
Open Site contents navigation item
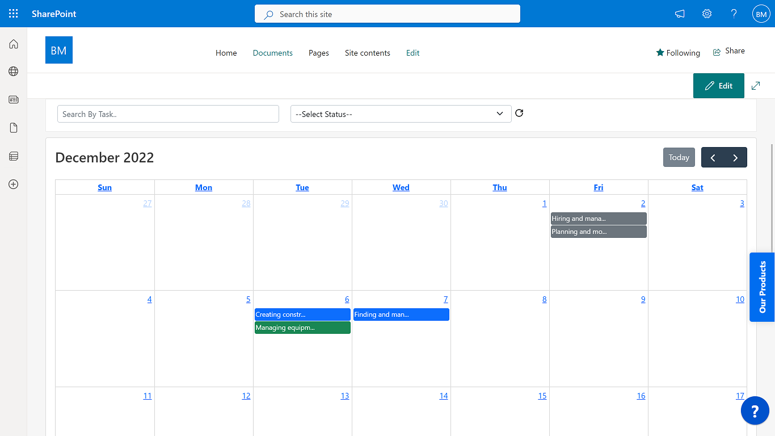click(x=368, y=53)
